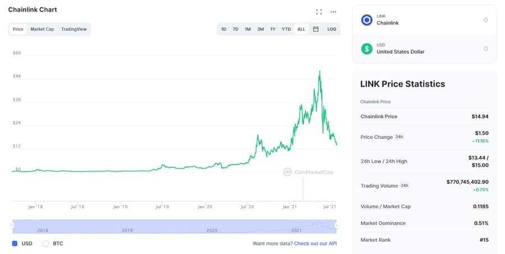The image size is (505, 254).
Task: Select the YTD time range
Action: 286,29
